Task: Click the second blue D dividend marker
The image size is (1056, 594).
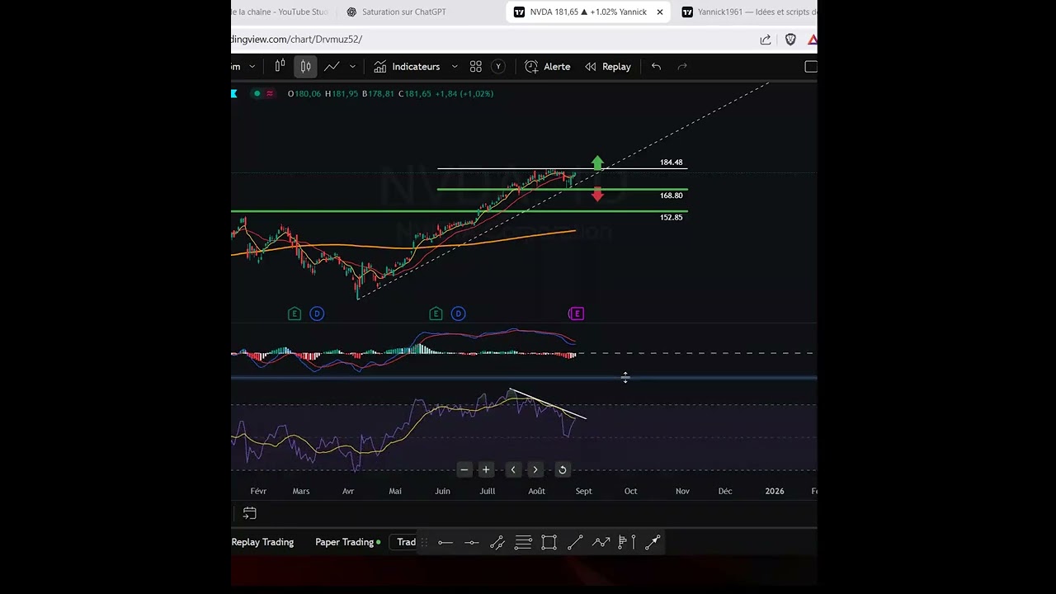Action: [x=458, y=313]
